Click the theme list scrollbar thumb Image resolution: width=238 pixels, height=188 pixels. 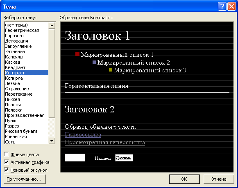[52, 73]
